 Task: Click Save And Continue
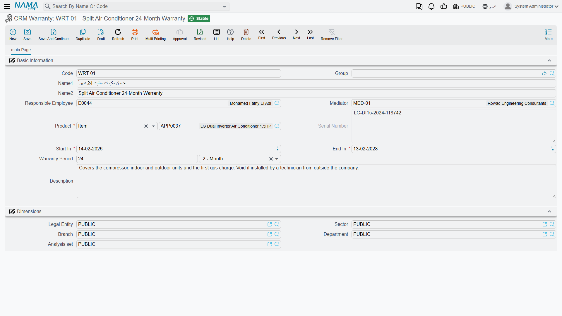[x=54, y=35]
